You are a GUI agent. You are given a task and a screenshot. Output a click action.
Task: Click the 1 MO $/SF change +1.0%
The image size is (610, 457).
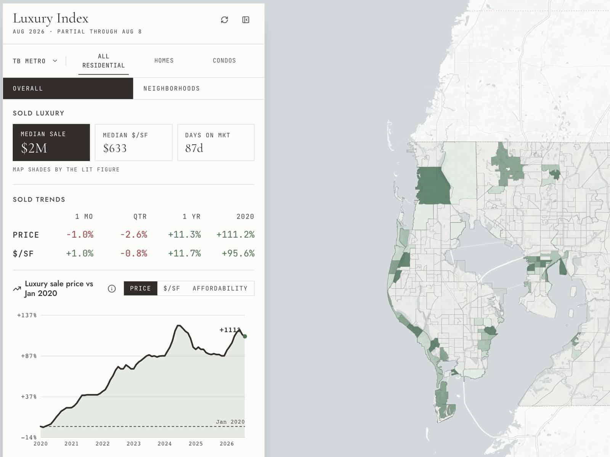click(80, 253)
